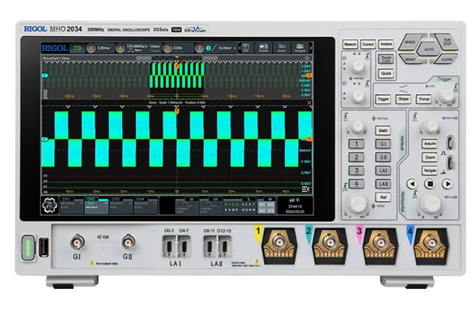
Task: Open the highlighted CH2 channel tab on screen
Action: coord(96,206)
